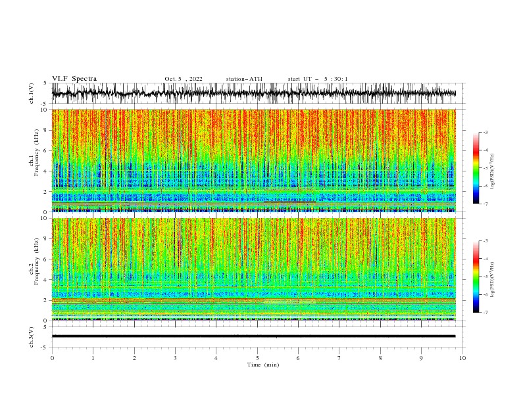This screenshot has height=402, width=521.
Task: Click the "-7" label on upper colorbar
Action: tap(485, 204)
